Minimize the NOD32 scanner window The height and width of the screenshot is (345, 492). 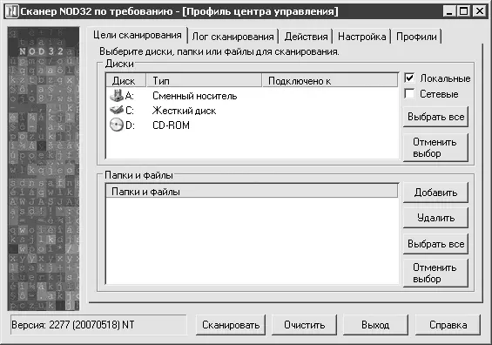pos(449,11)
